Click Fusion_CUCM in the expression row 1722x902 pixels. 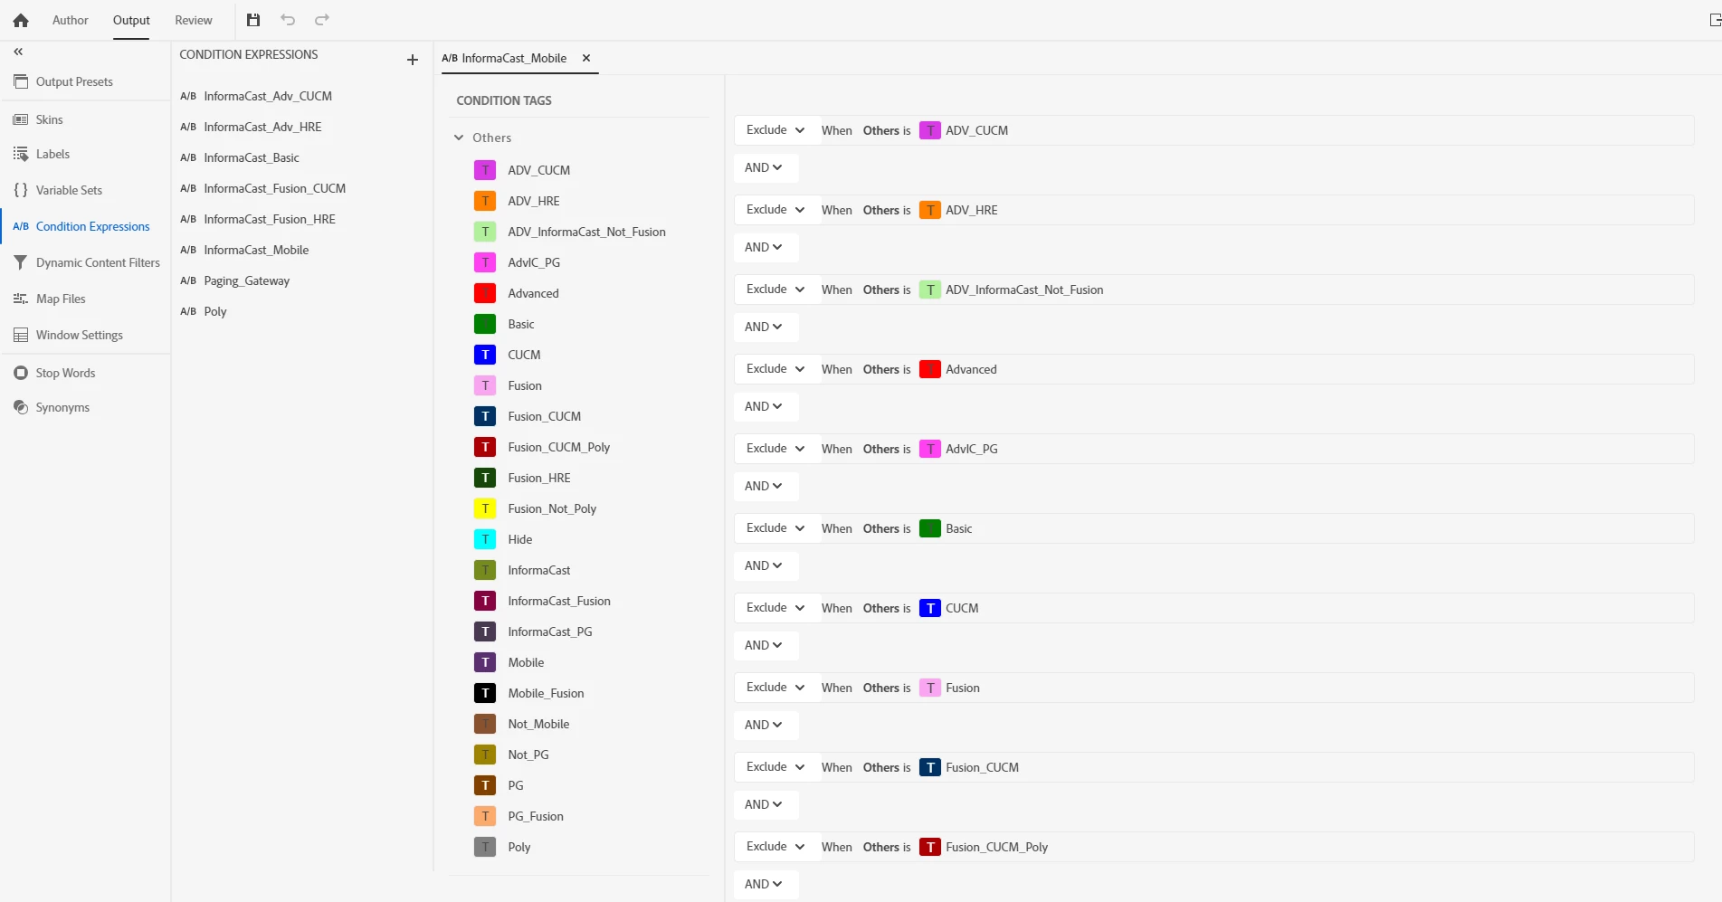982,767
